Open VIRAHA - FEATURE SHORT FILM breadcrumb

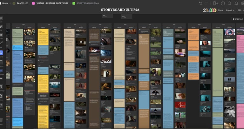click(x=52, y=3)
